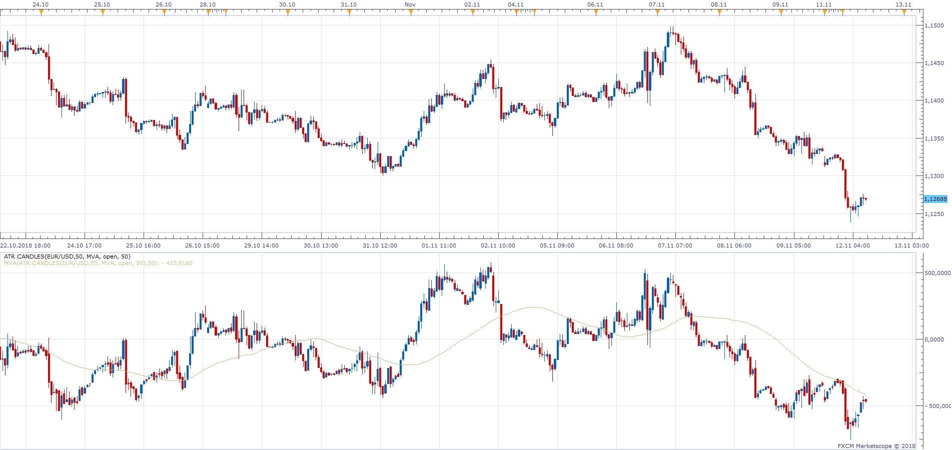
Task: Click the 09.11 05:00 time axis label
Action: click(794, 245)
